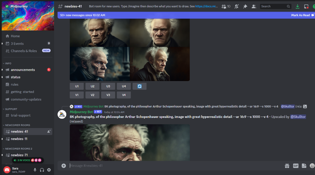This screenshot has width=315, height=175.
Task: Open Midjourney server dropdown menu
Action: 48,6
